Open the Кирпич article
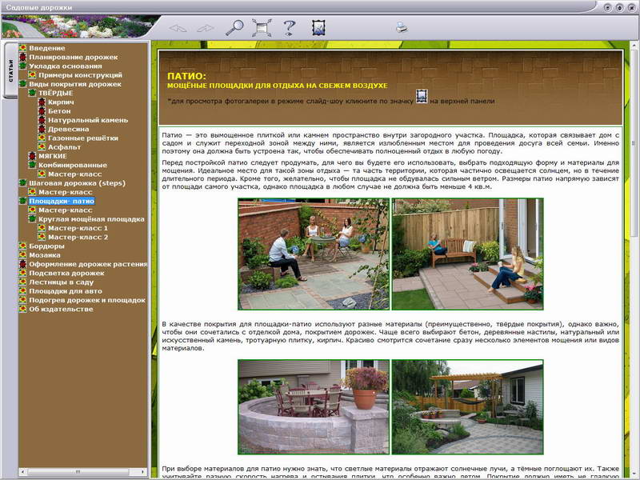 tap(62, 102)
